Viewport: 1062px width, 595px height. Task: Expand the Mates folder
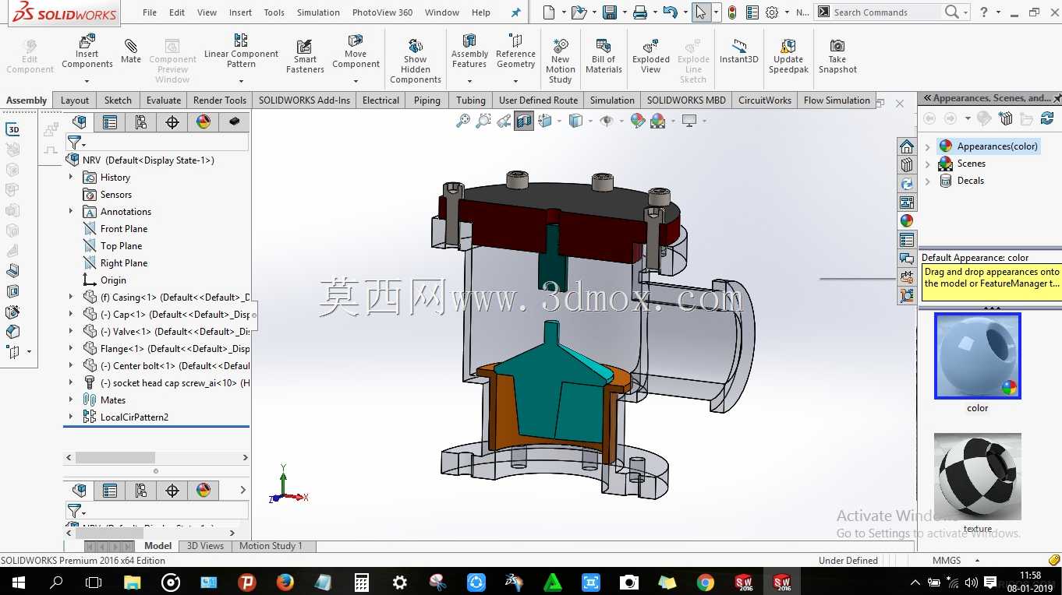[x=71, y=400]
